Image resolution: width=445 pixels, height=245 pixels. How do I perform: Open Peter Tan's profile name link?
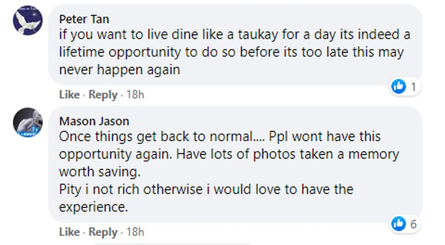(84, 19)
